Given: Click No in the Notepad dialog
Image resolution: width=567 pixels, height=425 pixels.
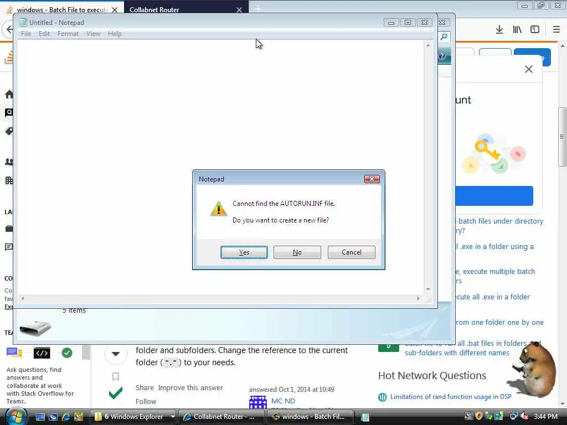Looking at the screenshot, I should [x=297, y=252].
